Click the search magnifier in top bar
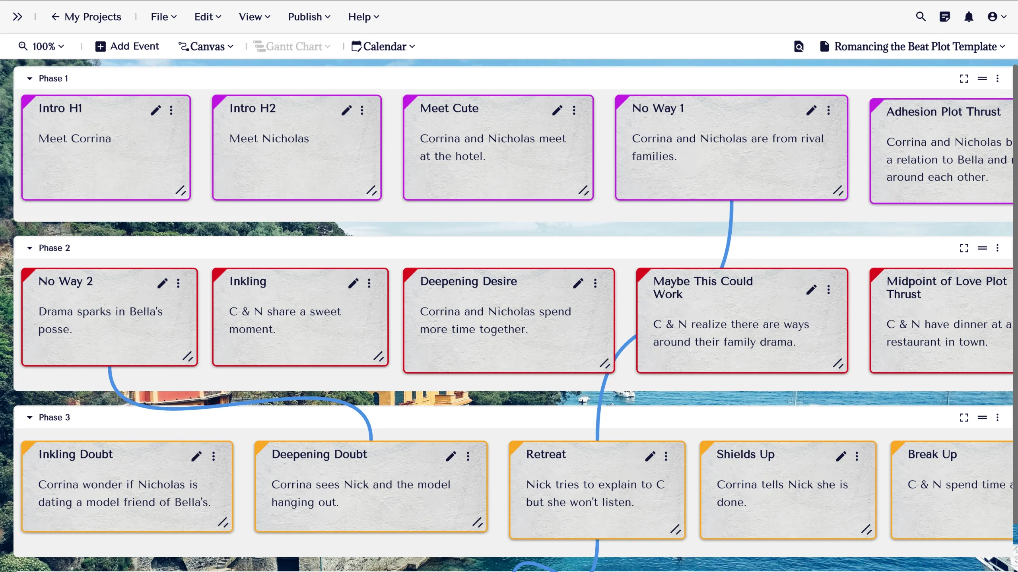1018x572 pixels. [x=921, y=17]
